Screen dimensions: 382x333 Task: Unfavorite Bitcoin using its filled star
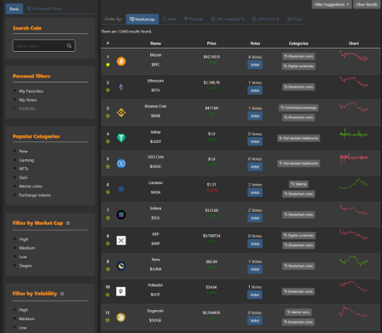pos(107,65)
